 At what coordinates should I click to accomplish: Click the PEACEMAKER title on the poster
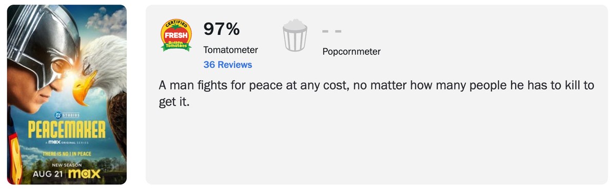[x=67, y=130]
